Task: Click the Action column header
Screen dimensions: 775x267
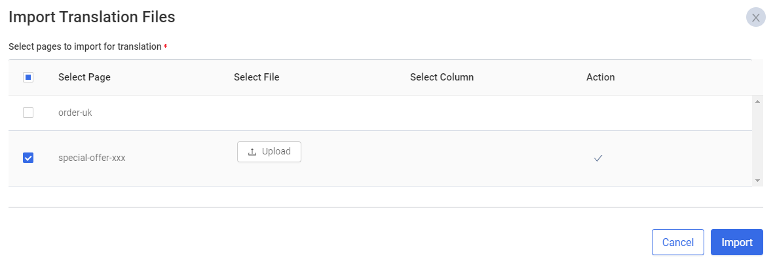Action: pos(601,77)
